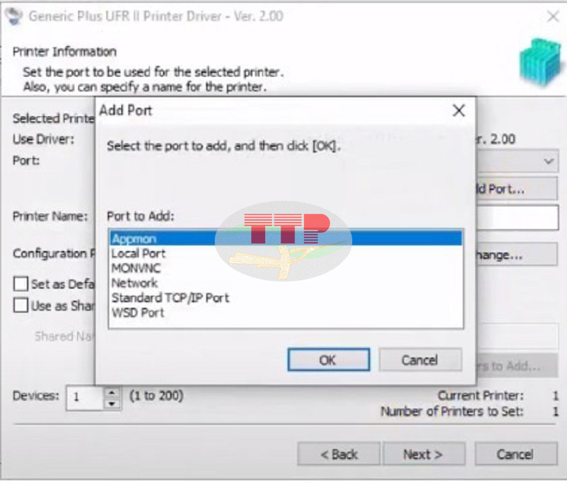Click the Devices number field
This screenshot has height=483, width=567.
pyautogui.click(x=85, y=398)
